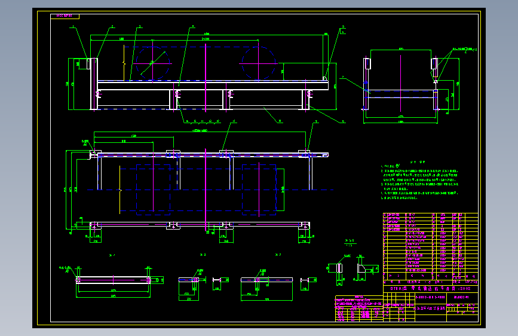Image resolution: width=518 pixels, height=336 pixels.
Task: Click part balloon number 2 above the side view
Action: coord(112,26)
